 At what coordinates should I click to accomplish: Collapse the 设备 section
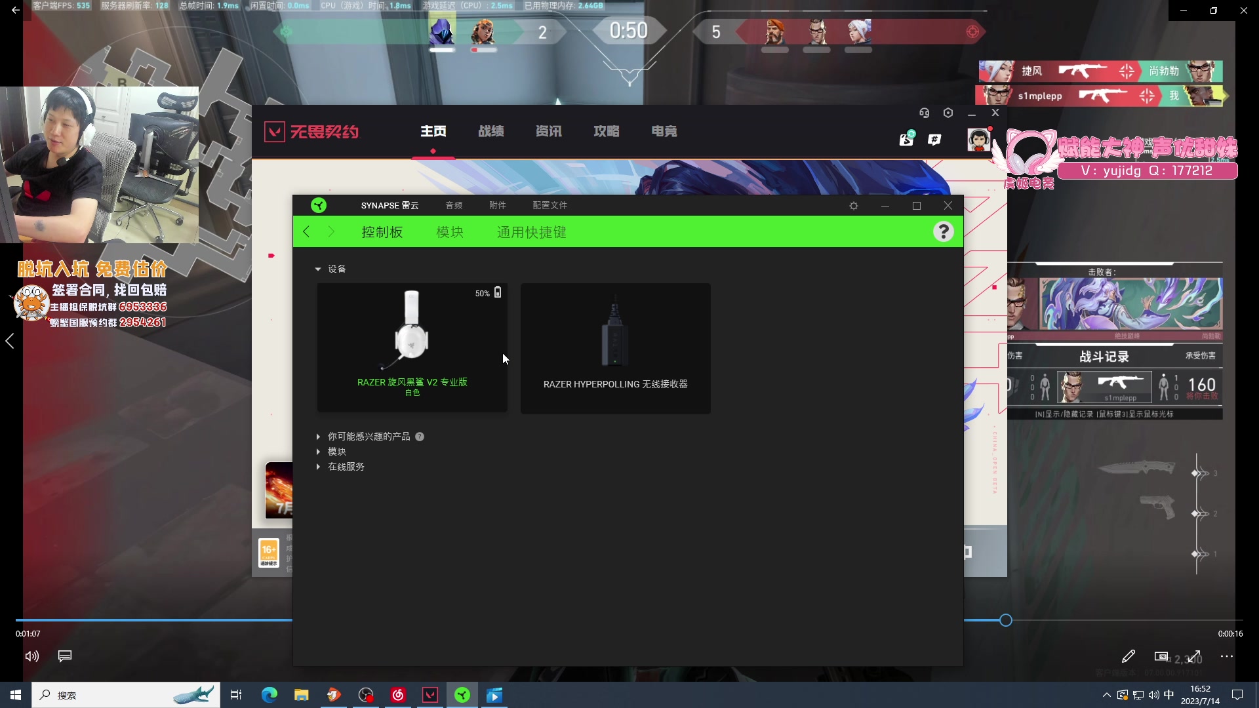coord(318,269)
